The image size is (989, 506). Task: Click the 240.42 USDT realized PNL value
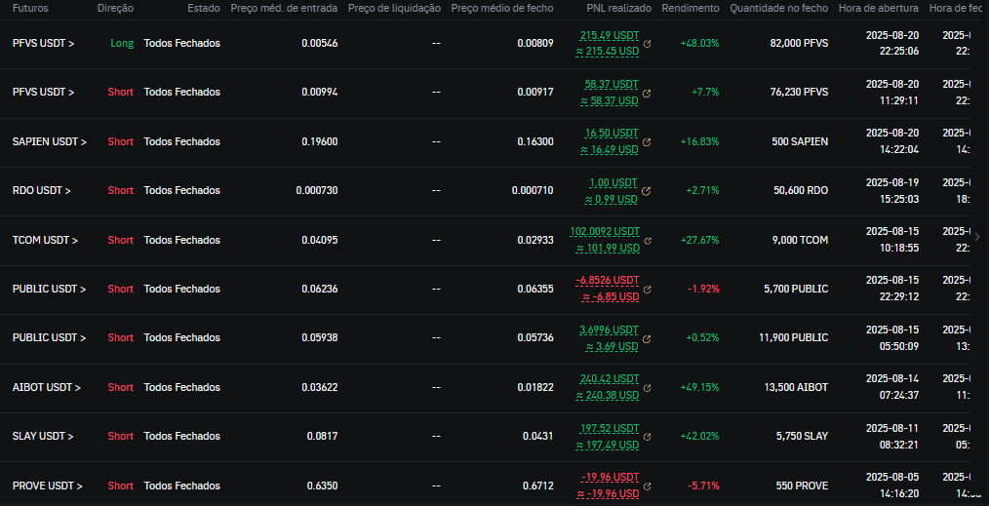click(x=608, y=379)
